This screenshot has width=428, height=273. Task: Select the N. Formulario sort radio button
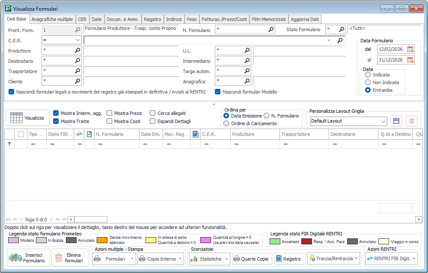(266, 116)
